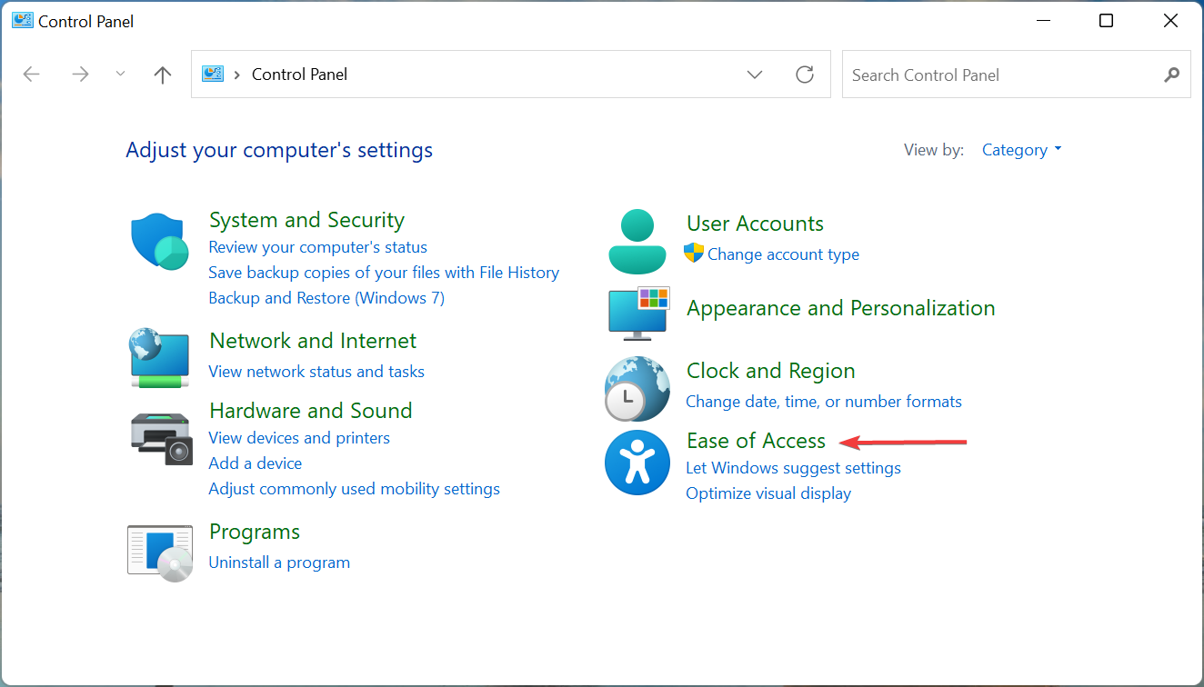1204x687 pixels.
Task: Expand the recent locations chevron beside navigation arrows
Action: click(x=120, y=74)
